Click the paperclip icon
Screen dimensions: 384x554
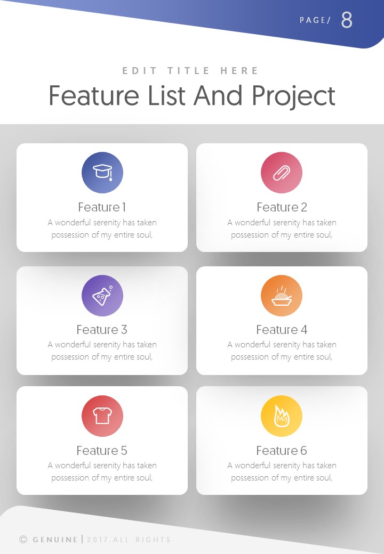[282, 172]
